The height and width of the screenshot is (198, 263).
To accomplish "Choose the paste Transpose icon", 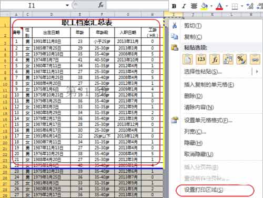I will coord(228,59).
